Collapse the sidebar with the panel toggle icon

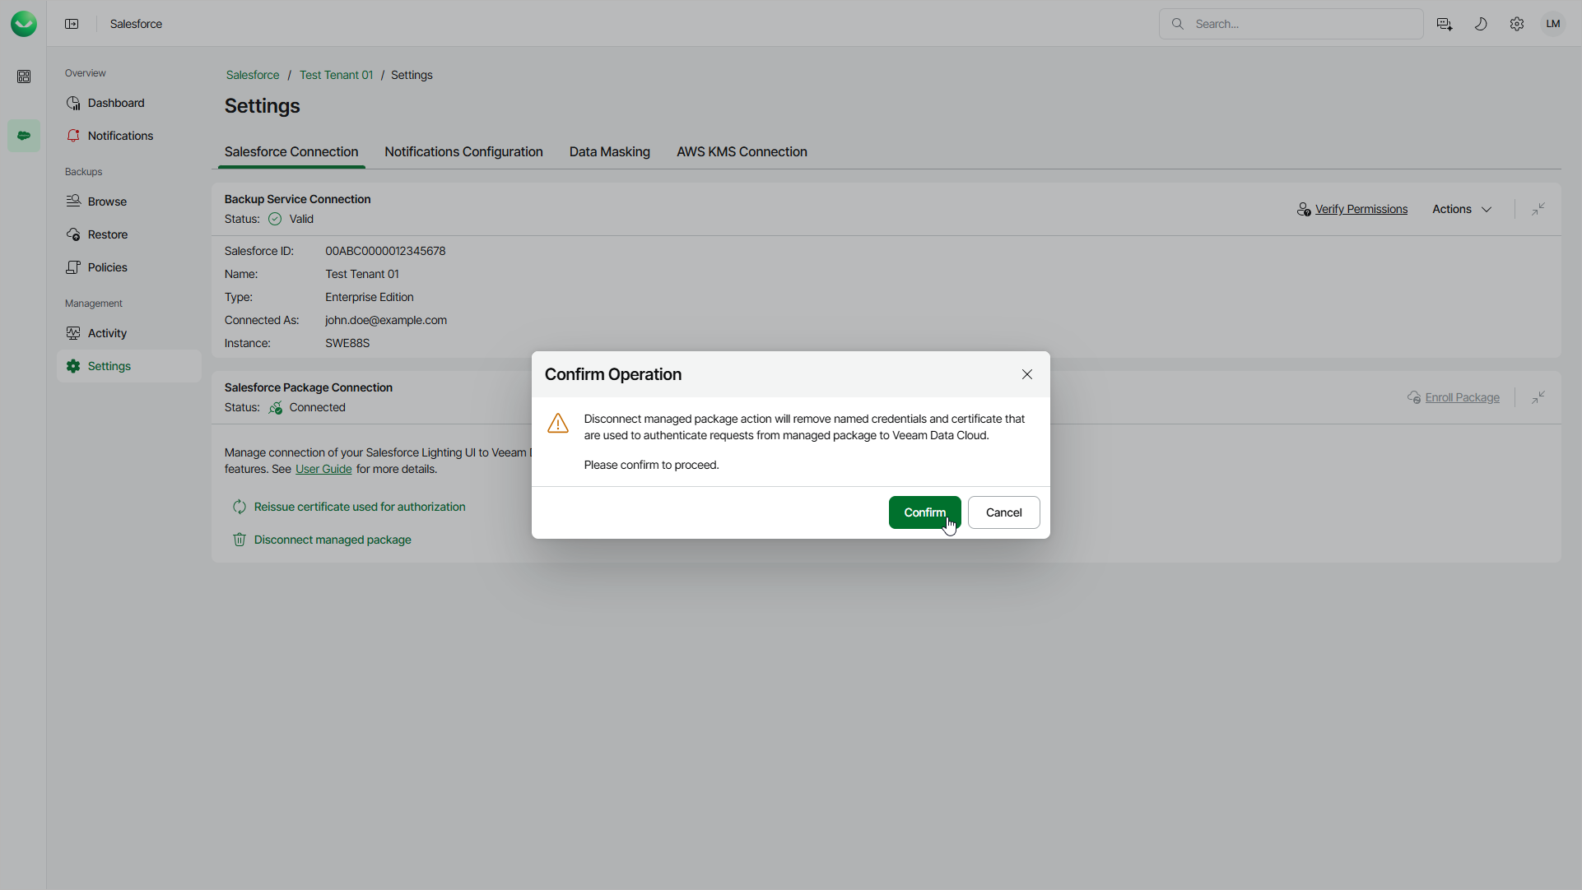(x=72, y=24)
